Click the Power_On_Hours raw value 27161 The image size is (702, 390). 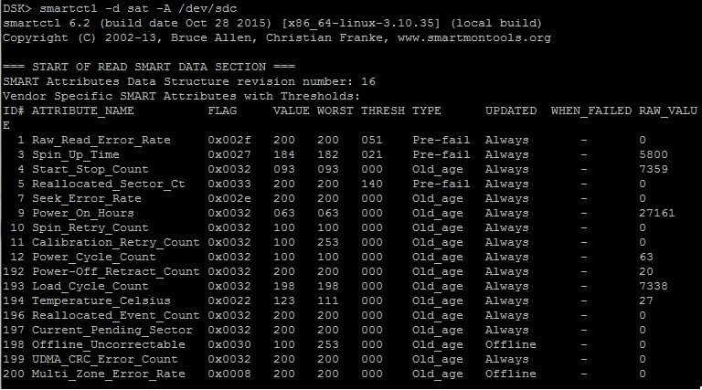click(x=656, y=213)
